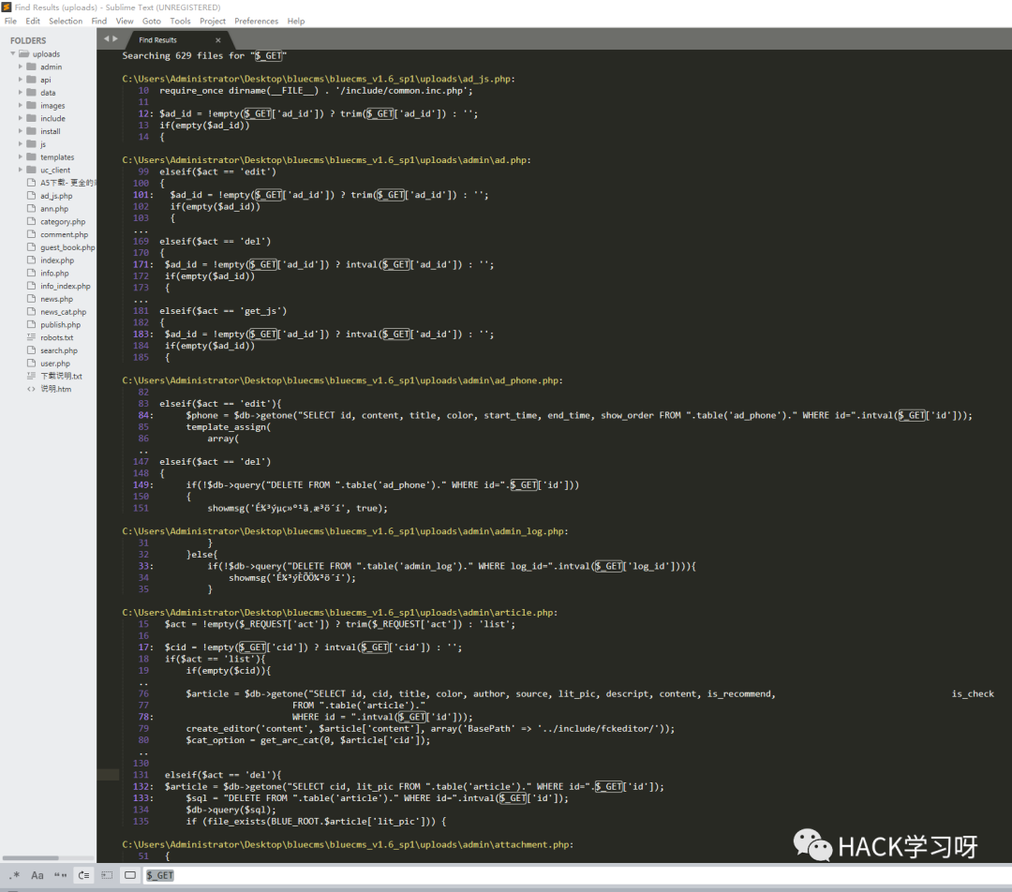Open user.php from the sidebar

tap(55, 364)
